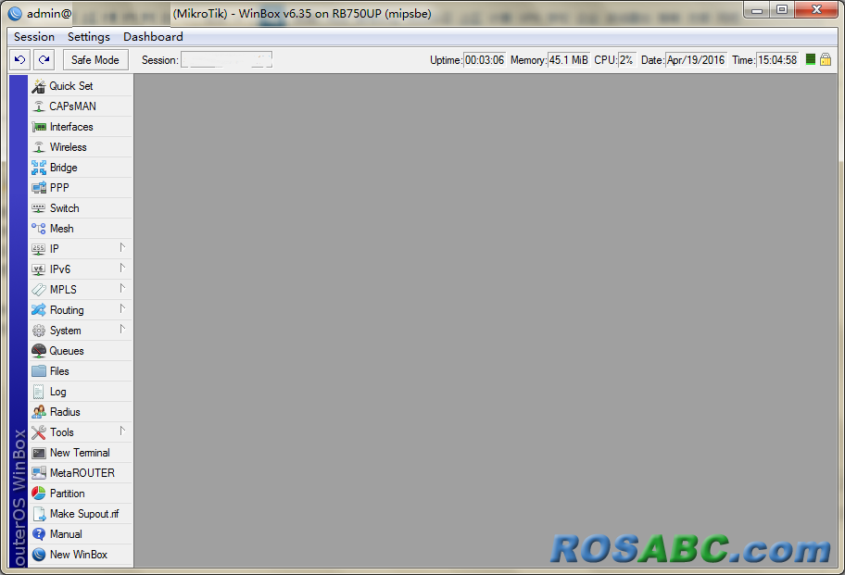Open the Manual help entry

pyautogui.click(x=80, y=534)
